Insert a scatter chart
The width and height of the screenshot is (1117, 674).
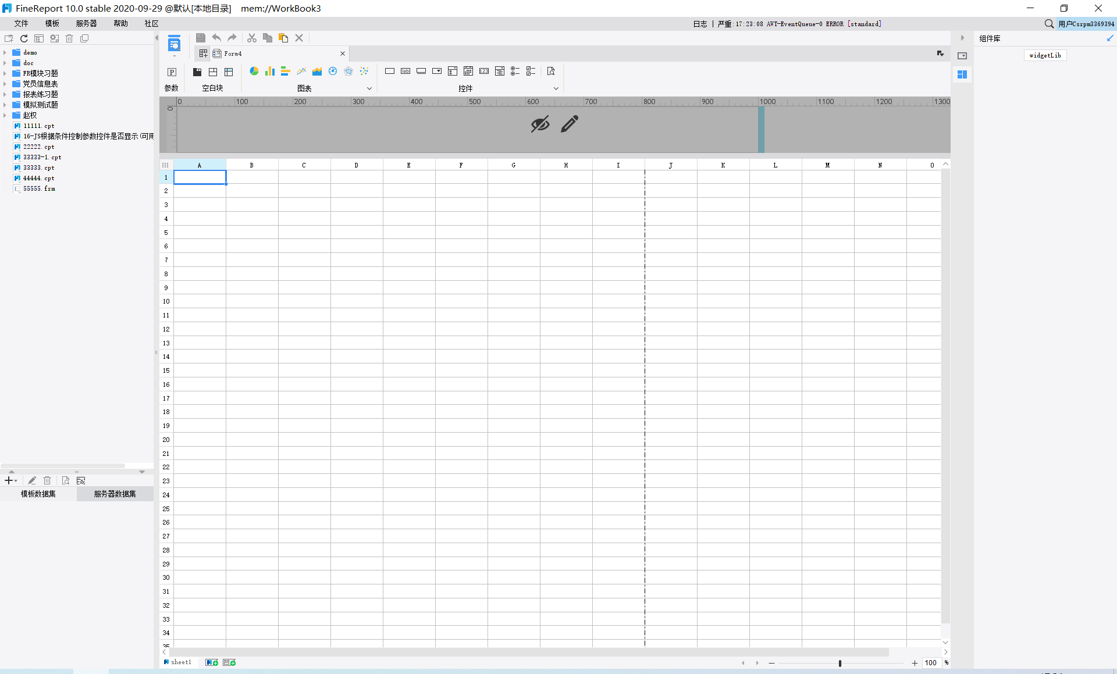pyautogui.click(x=364, y=72)
